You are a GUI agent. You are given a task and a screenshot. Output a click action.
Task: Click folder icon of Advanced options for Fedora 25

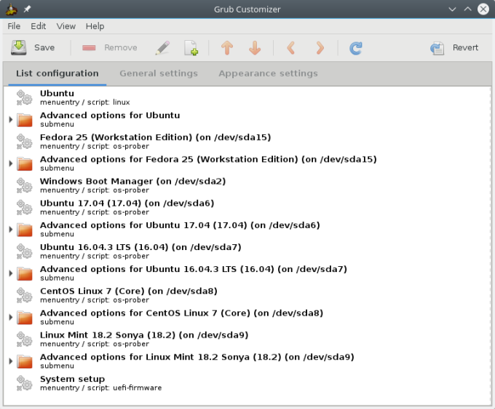click(x=25, y=163)
